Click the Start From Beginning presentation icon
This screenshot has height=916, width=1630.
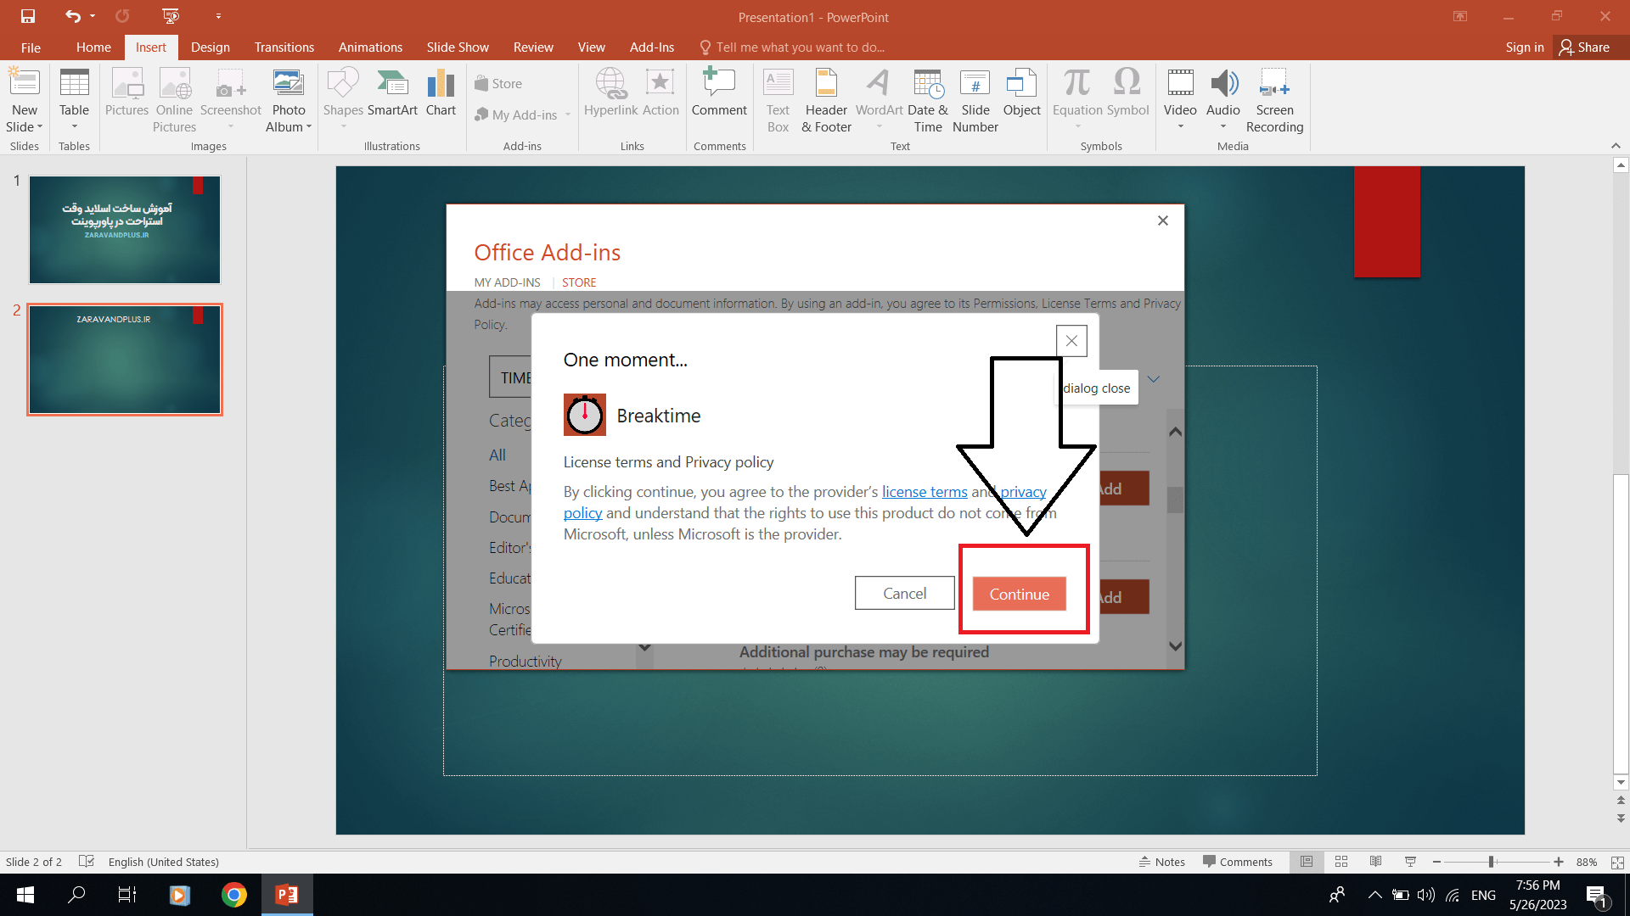[171, 16]
